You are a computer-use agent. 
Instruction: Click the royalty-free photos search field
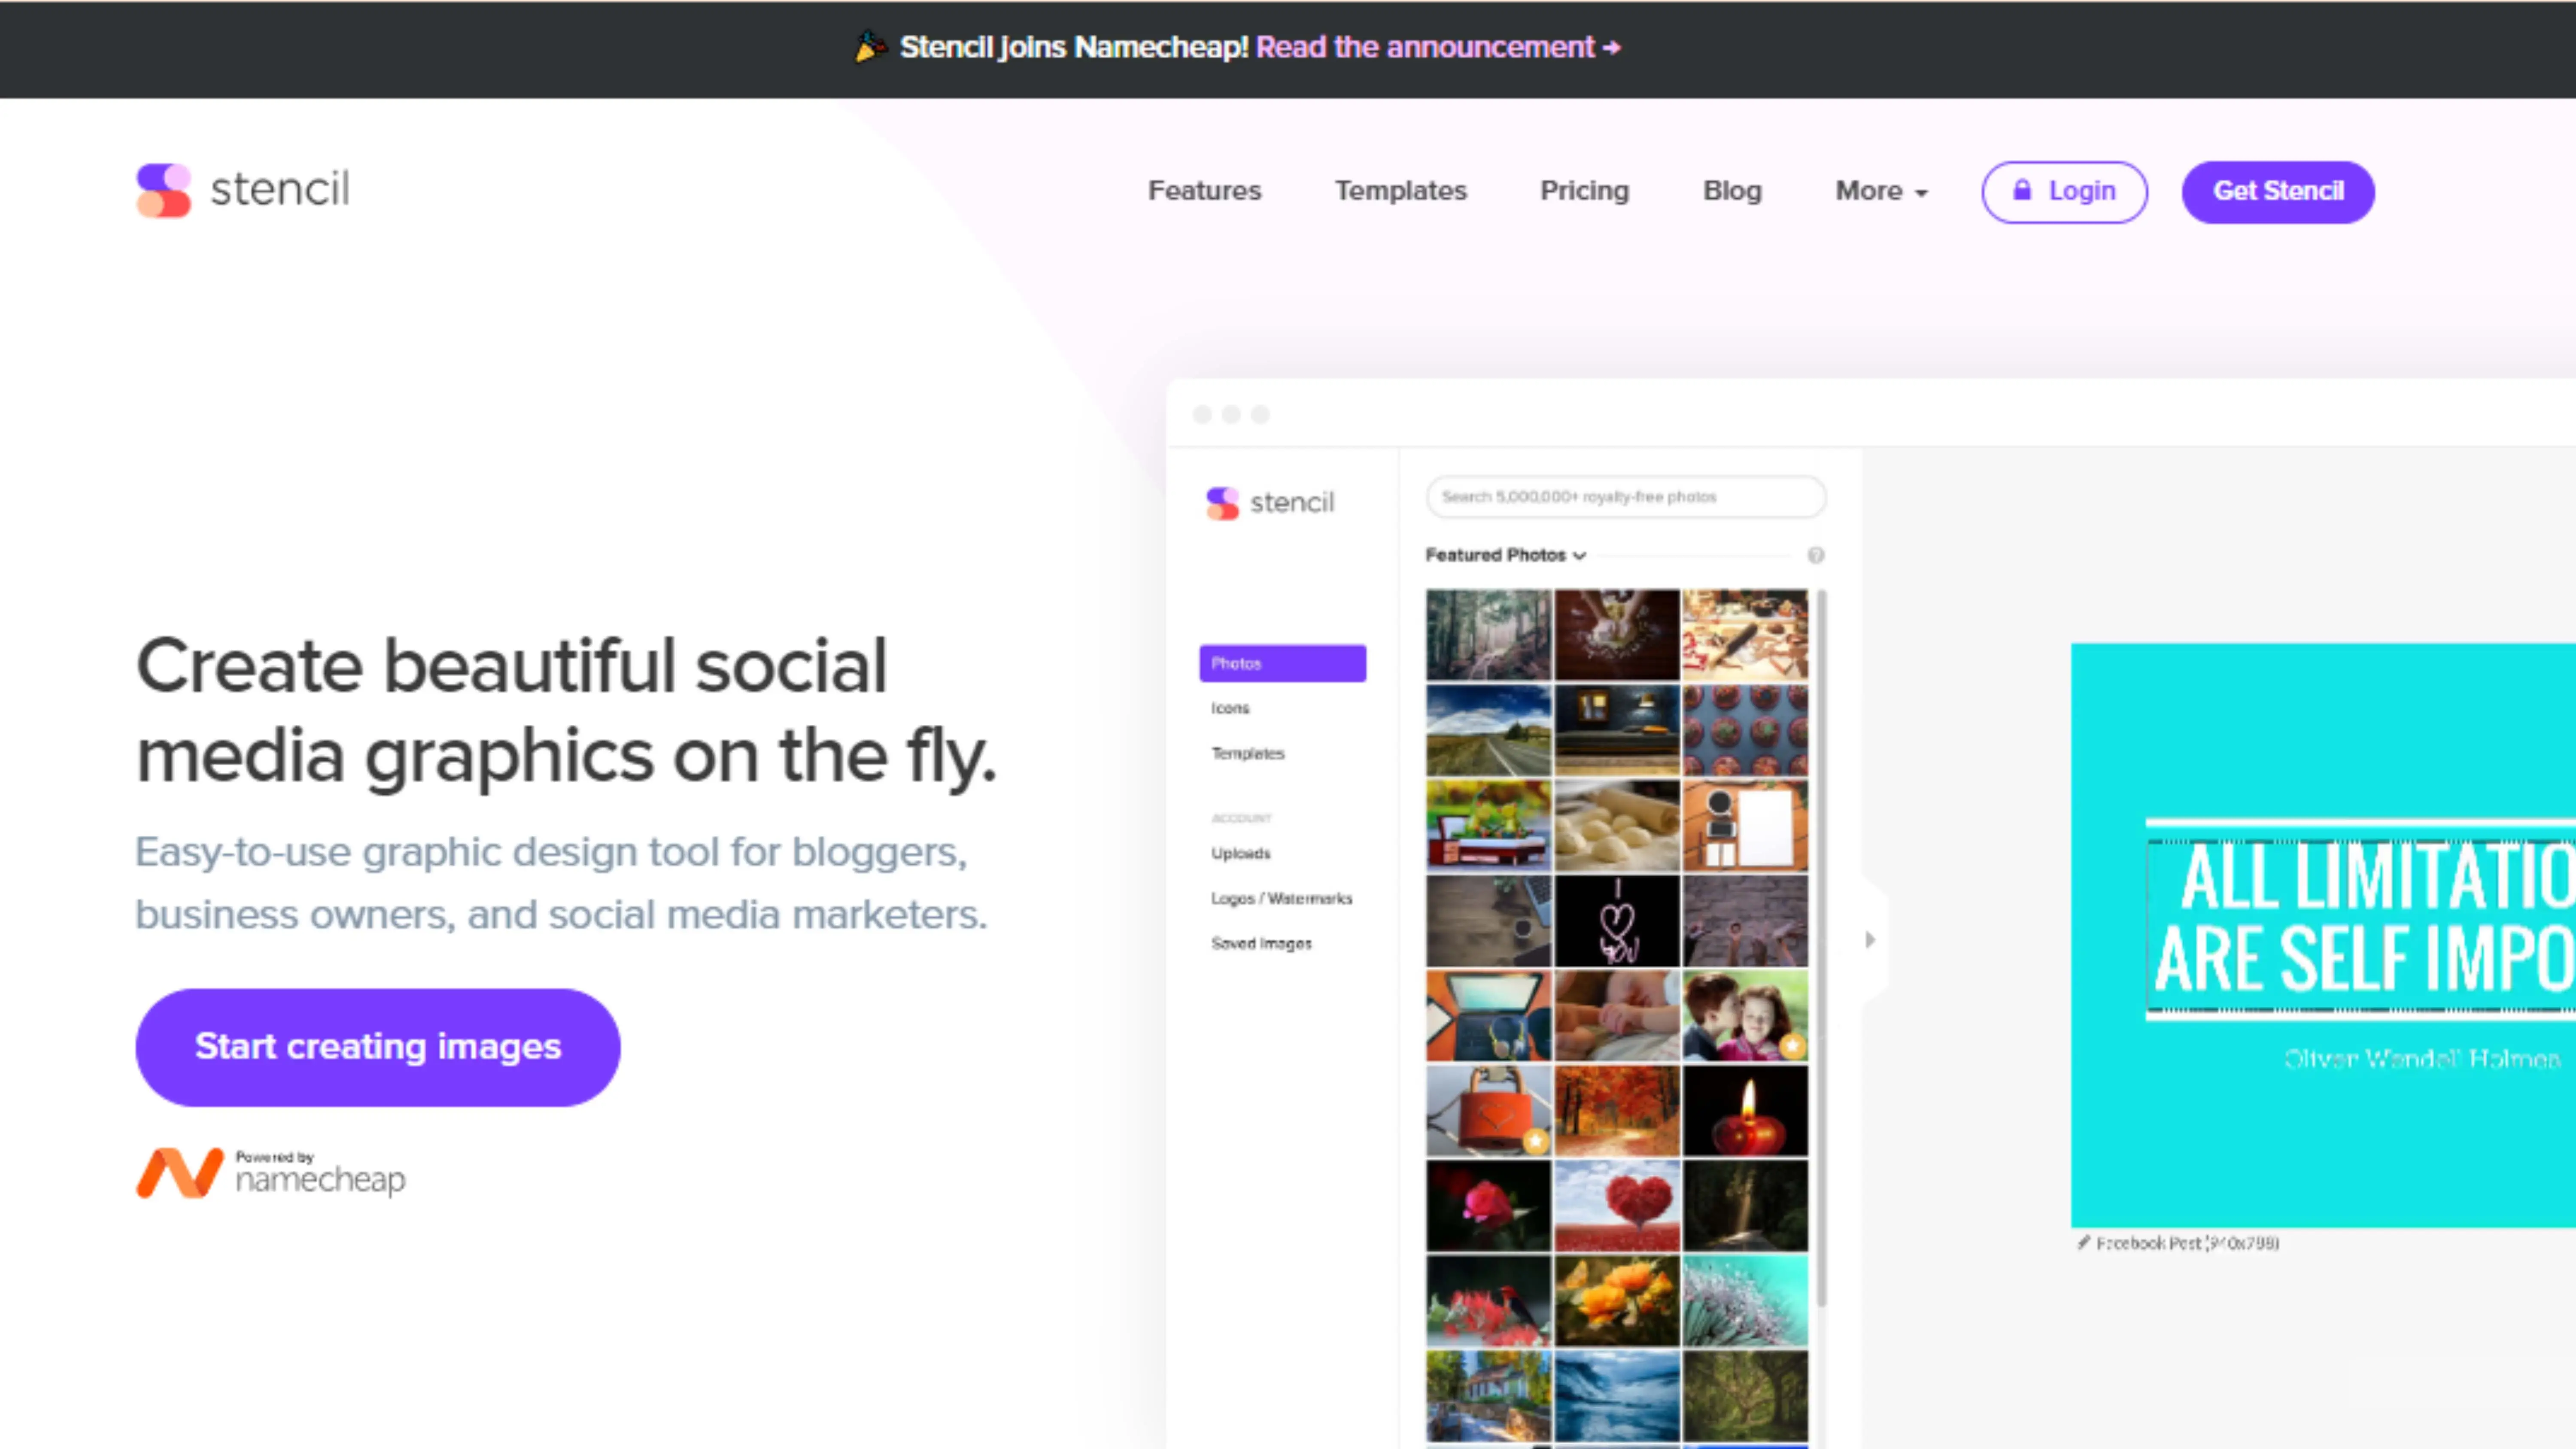1626,497
